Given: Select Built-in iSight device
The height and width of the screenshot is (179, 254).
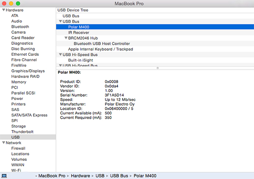Looking at the screenshot, I should (155, 60).
